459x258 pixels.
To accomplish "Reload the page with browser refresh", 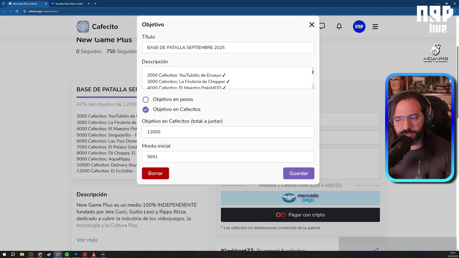I will (x=17, y=11).
